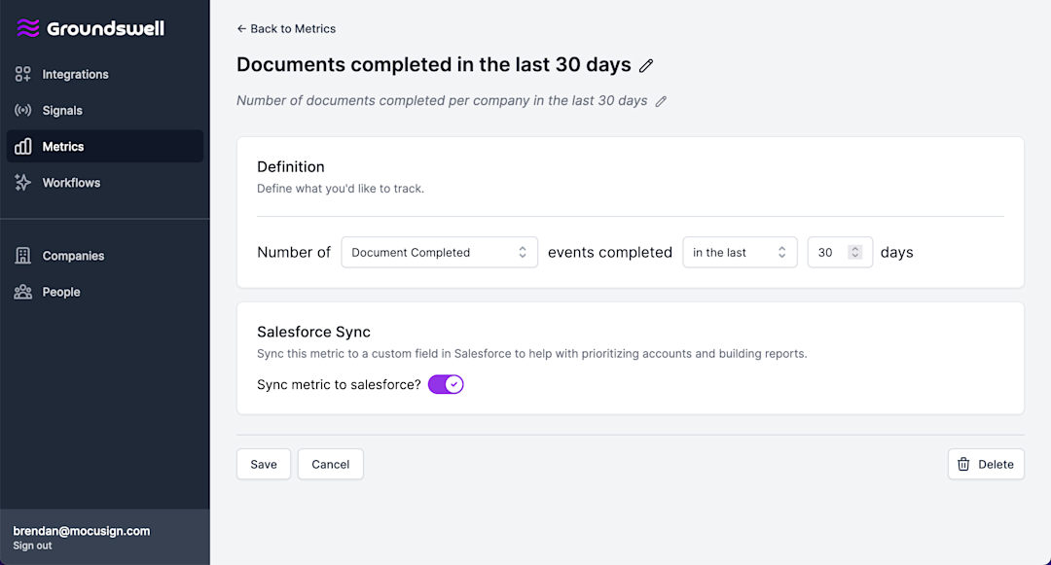
Task: Turn off the Sync metric to salesforce toggle
Action: [446, 384]
